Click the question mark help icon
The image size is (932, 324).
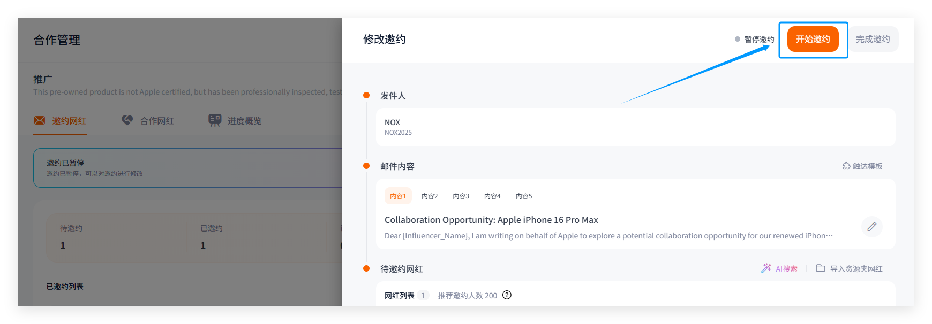click(507, 295)
